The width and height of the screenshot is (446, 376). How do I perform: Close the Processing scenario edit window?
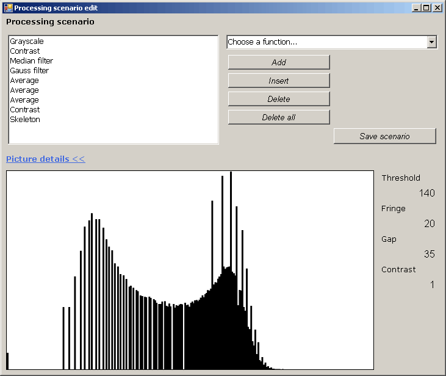(437, 8)
